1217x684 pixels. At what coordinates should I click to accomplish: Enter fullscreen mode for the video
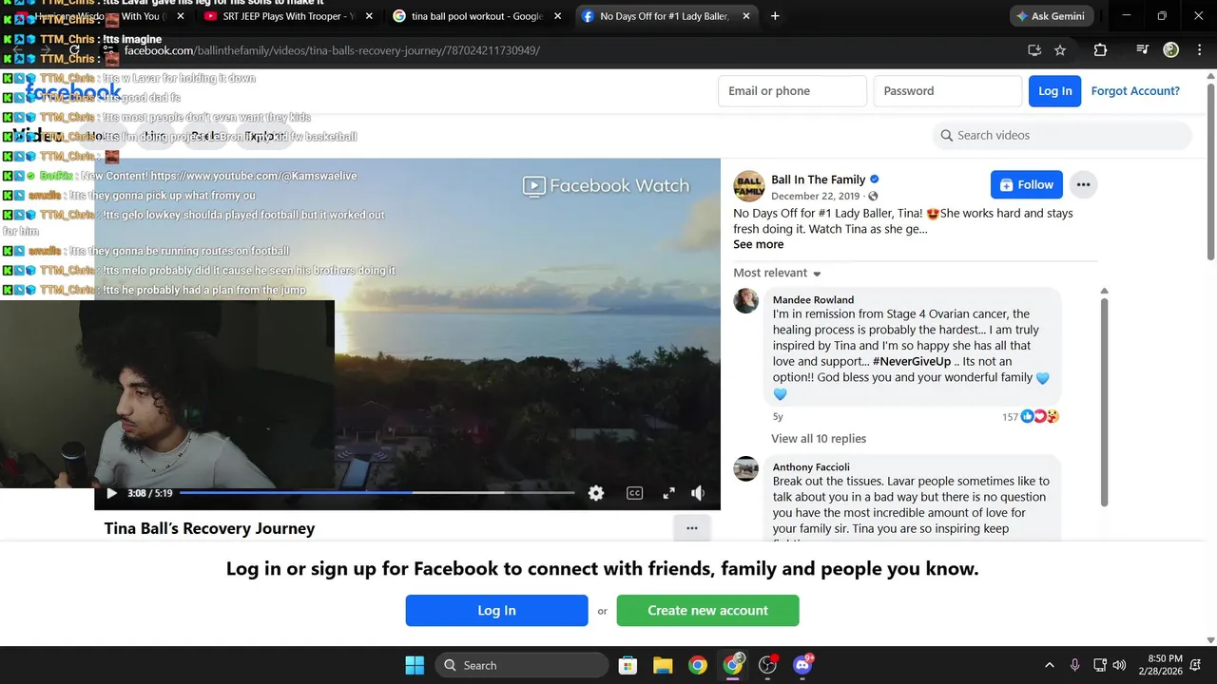tap(668, 493)
